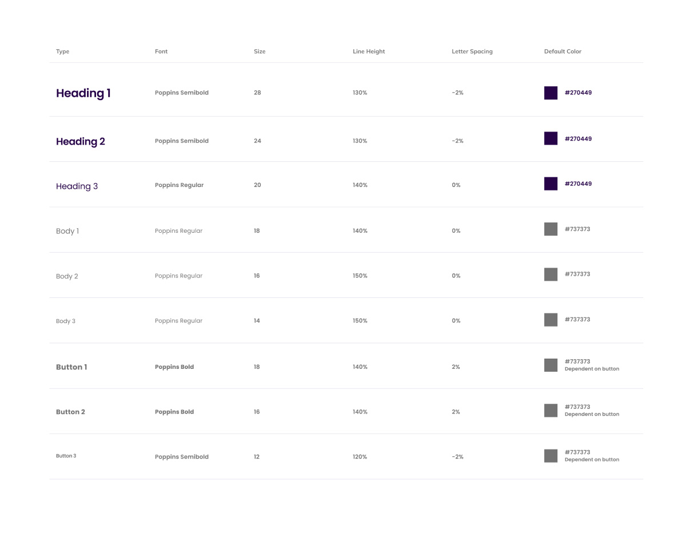Click letter spacing "2%" in Button 1 row
This screenshot has width=689, height=541.
456,367
